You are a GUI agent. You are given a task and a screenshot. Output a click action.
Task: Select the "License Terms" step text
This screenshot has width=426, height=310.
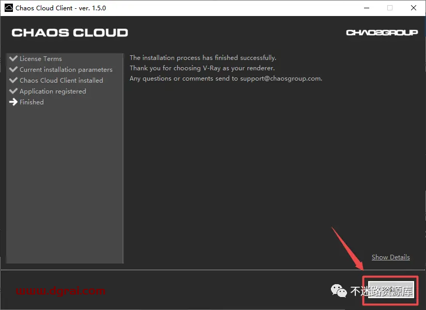41,59
